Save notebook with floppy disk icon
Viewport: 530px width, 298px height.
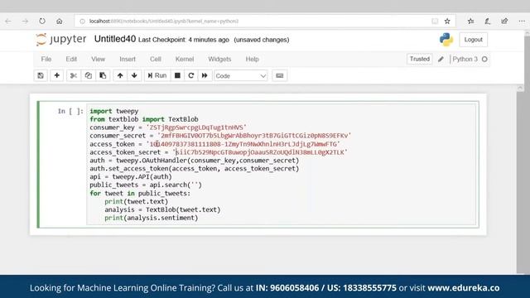click(41, 75)
